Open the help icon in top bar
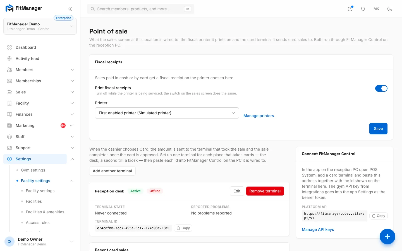Screen dimensions: 402x251 [350, 9]
